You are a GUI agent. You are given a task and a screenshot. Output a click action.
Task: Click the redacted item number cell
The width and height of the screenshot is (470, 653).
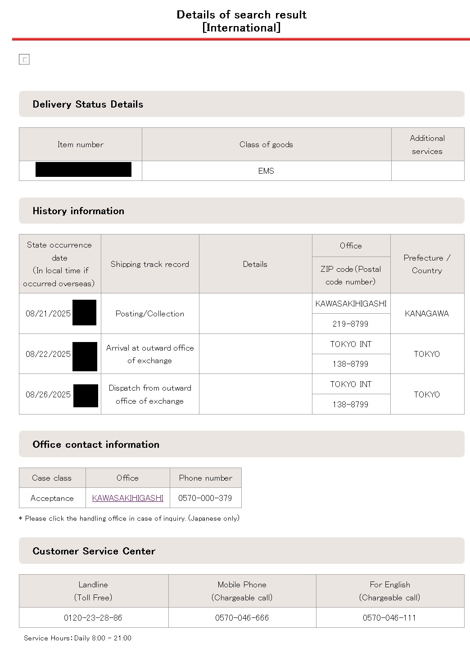83,170
